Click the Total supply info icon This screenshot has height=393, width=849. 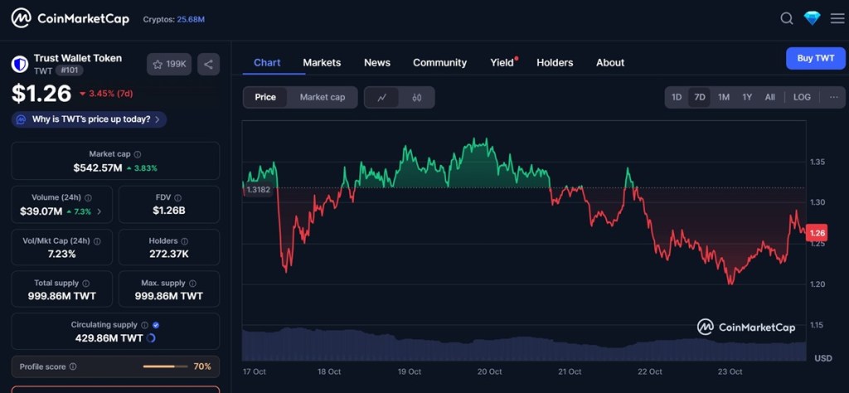pos(86,283)
